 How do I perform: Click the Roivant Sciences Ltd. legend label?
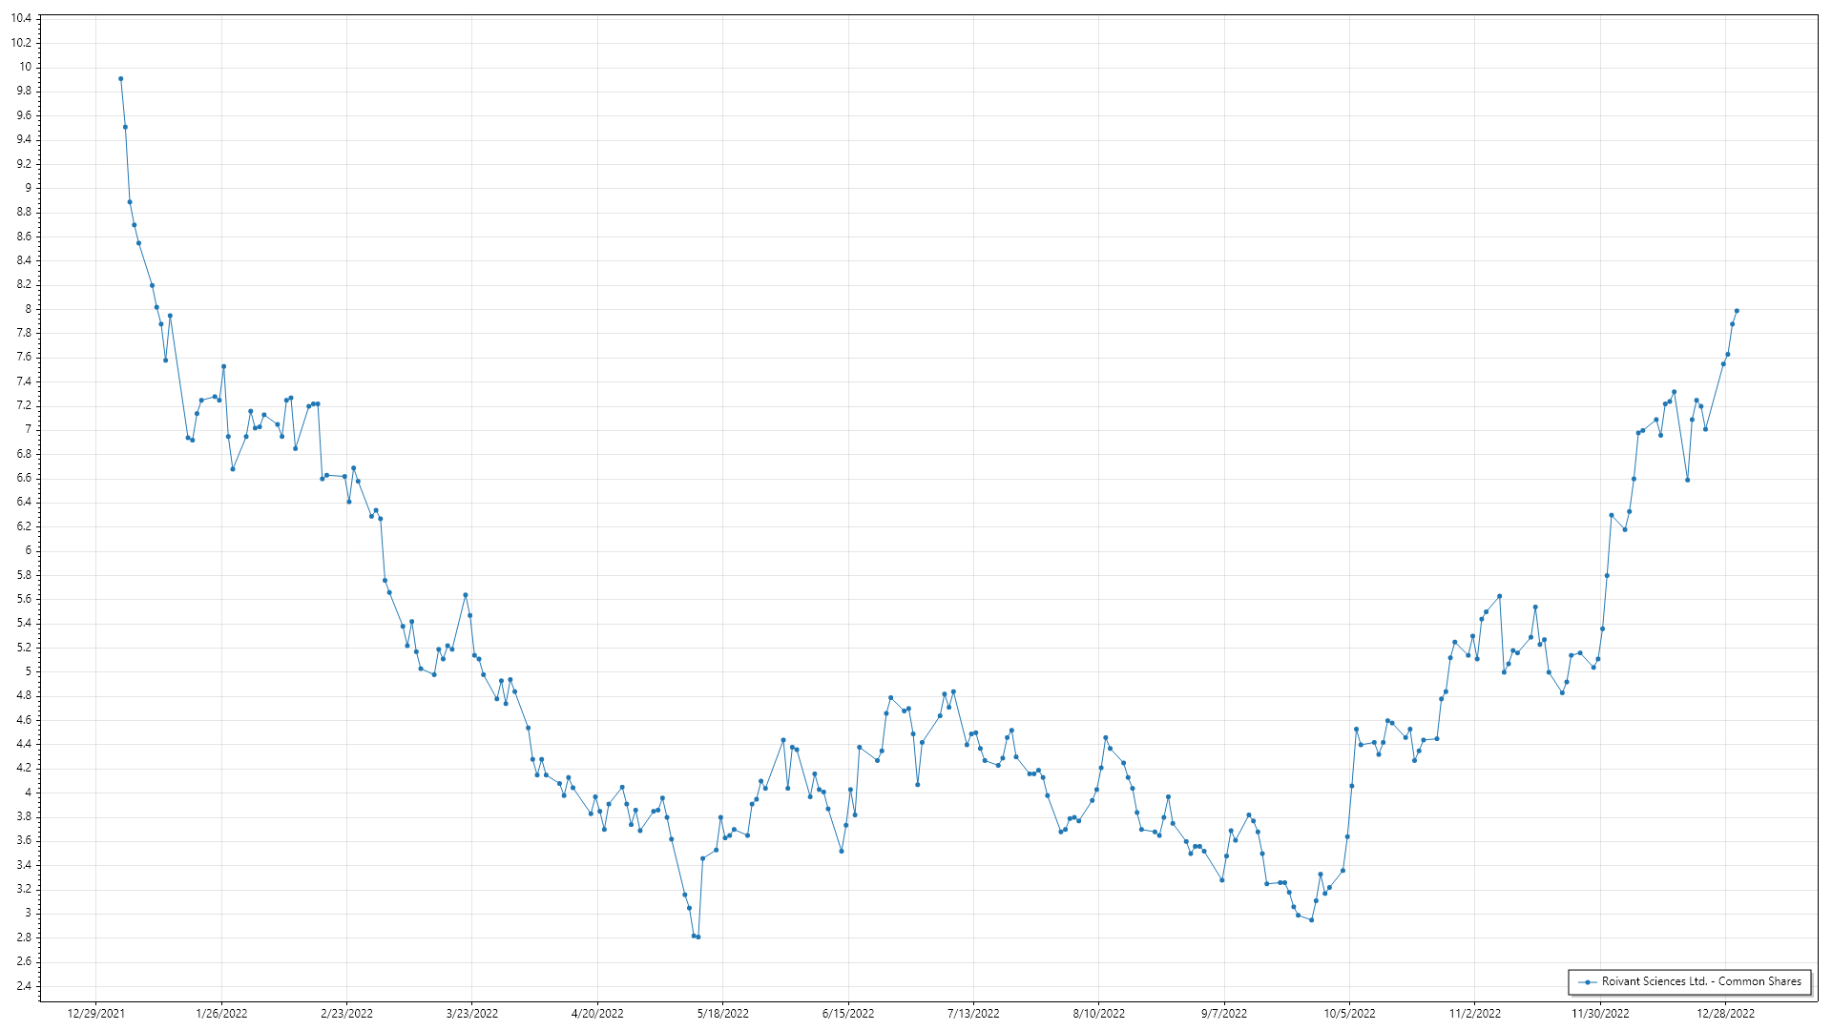(1701, 981)
